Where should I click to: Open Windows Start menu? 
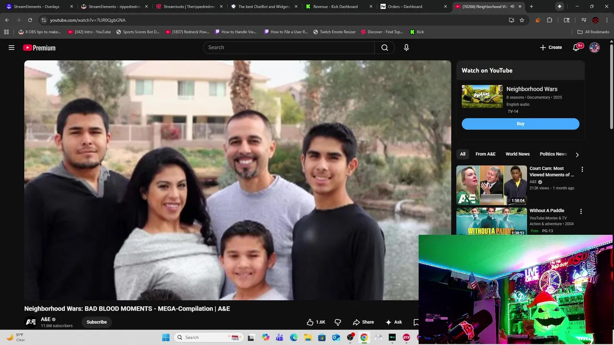pos(165,337)
